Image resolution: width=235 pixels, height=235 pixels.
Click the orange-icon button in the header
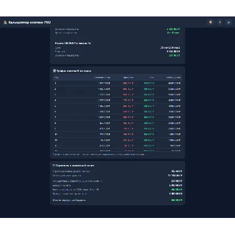click(x=211, y=22)
